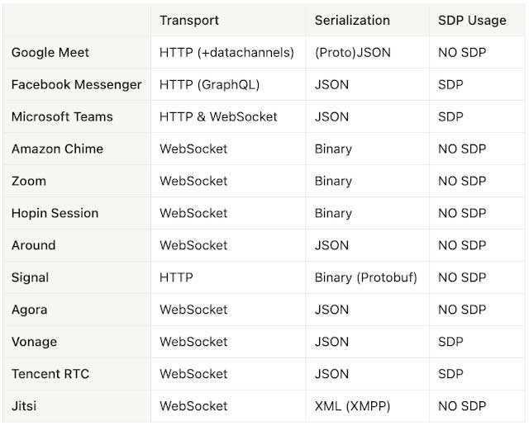Viewport: 529px width, 426px height.
Task: Select the Hopin Session row label
Action: pos(55,214)
